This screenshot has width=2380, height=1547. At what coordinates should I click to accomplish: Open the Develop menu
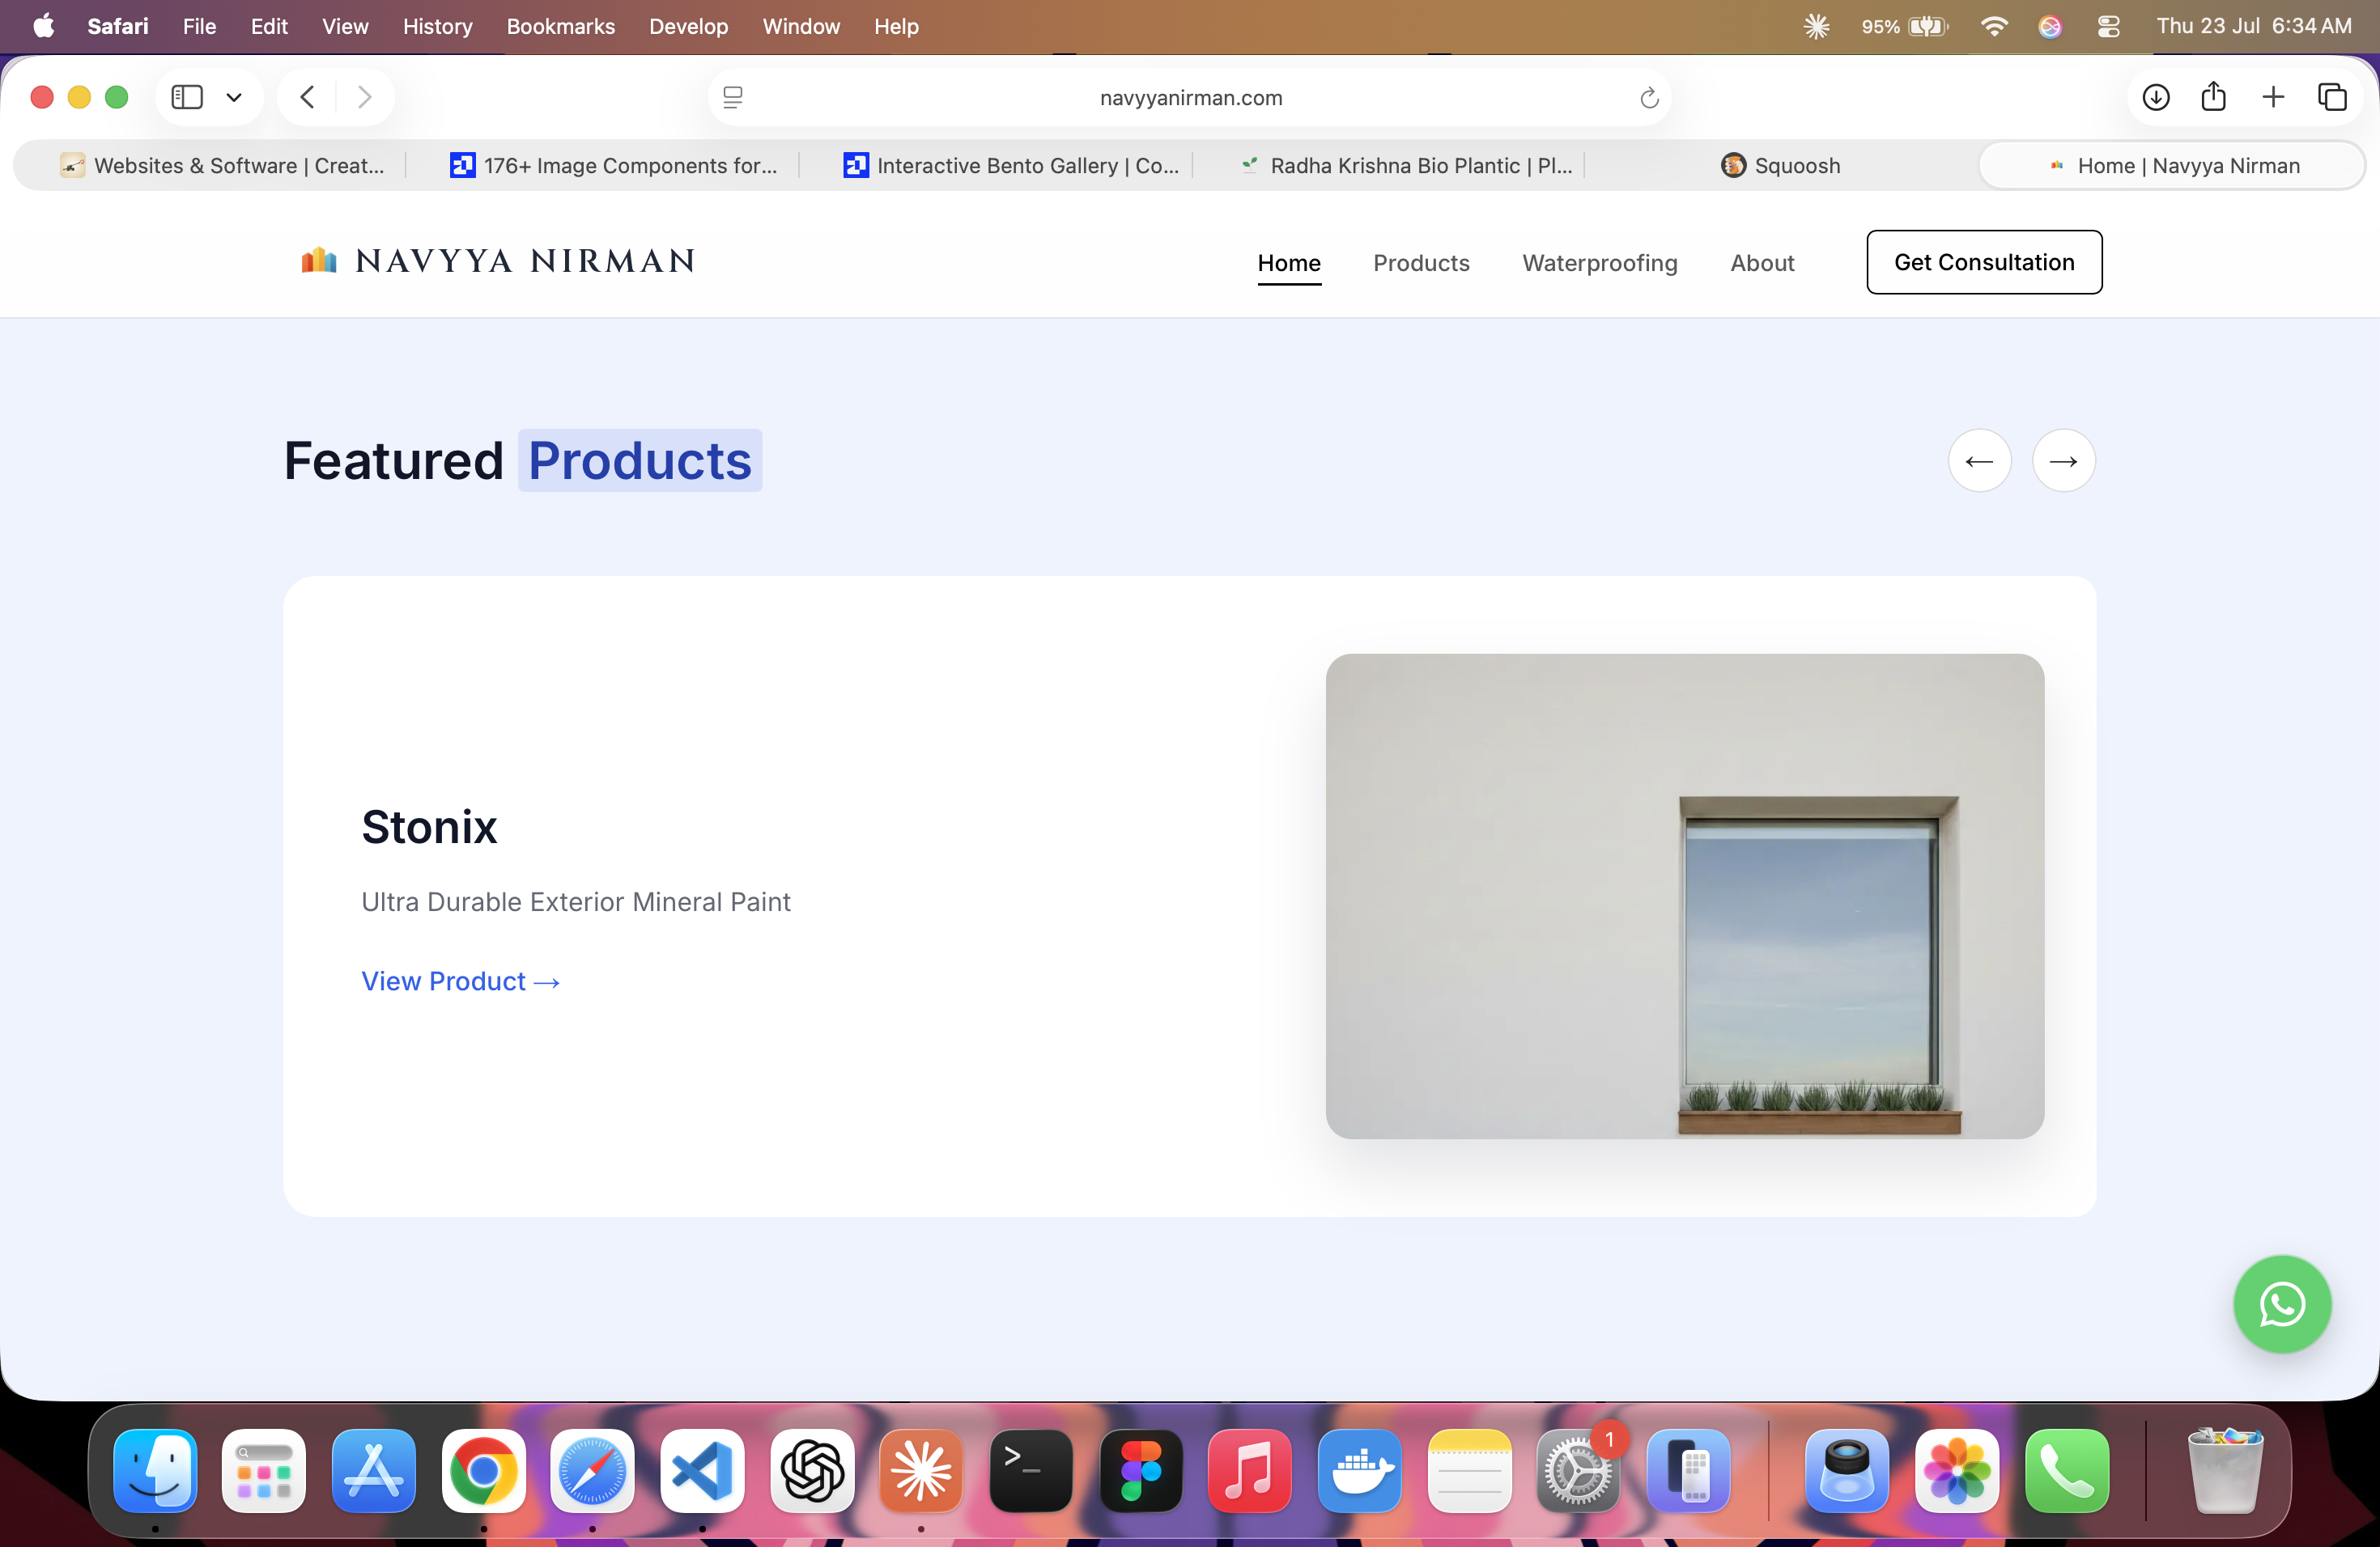pyautogui.click(x=688, y=26)
